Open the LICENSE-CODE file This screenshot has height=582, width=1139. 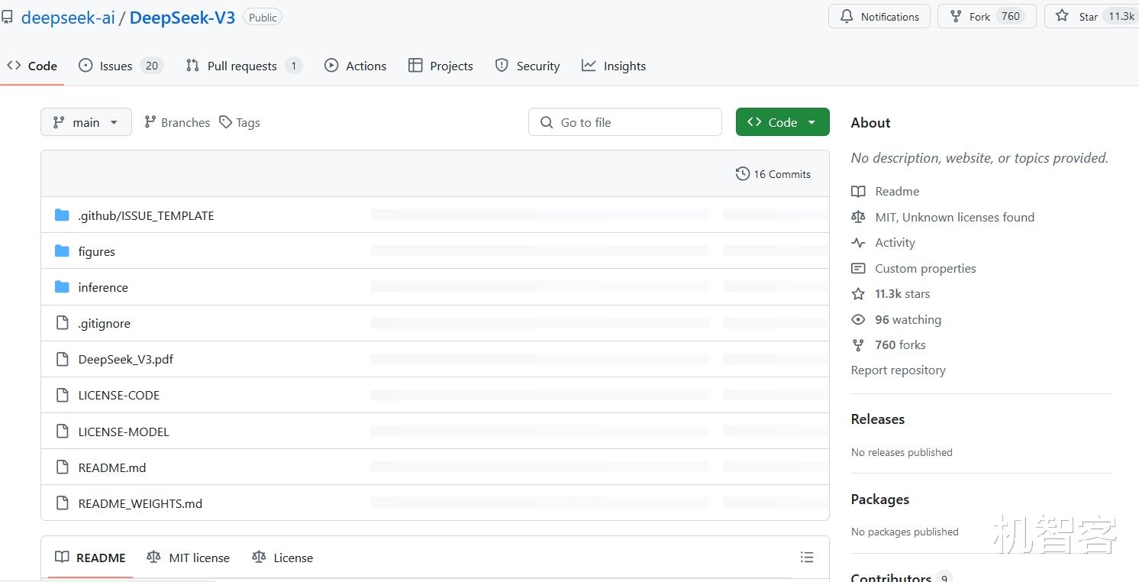(x=118, y=395)
